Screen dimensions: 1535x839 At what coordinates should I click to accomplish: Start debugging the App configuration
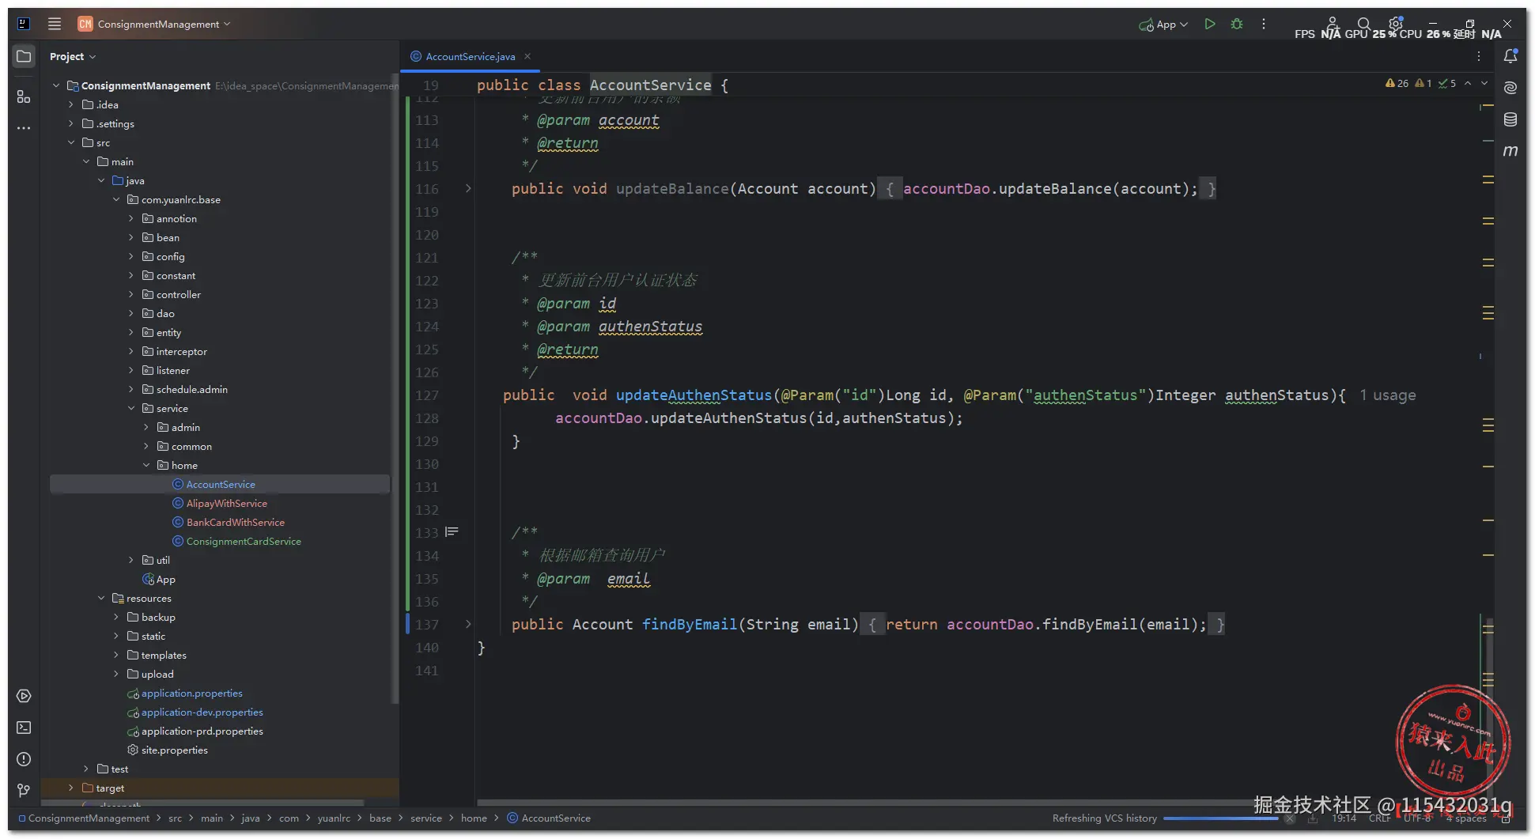coord(1237,24)
